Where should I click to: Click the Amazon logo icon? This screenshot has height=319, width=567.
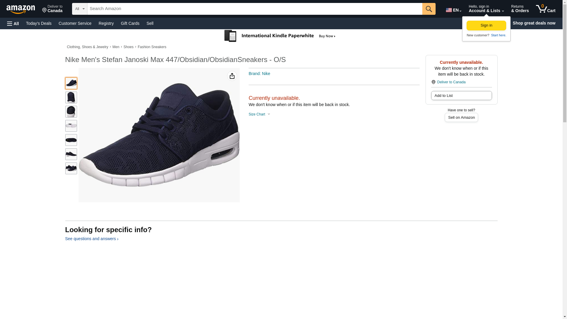click(21, 9)
